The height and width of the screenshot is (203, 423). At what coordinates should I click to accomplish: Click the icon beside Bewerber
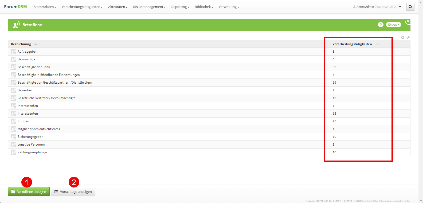pyautogui.click(x=14, y=90)
